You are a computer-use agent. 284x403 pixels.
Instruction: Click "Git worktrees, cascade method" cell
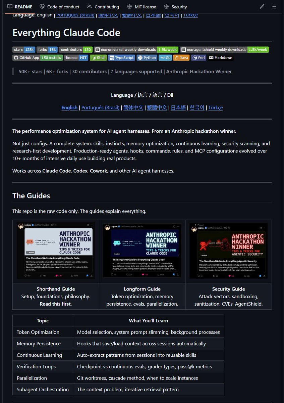[149, 378]
